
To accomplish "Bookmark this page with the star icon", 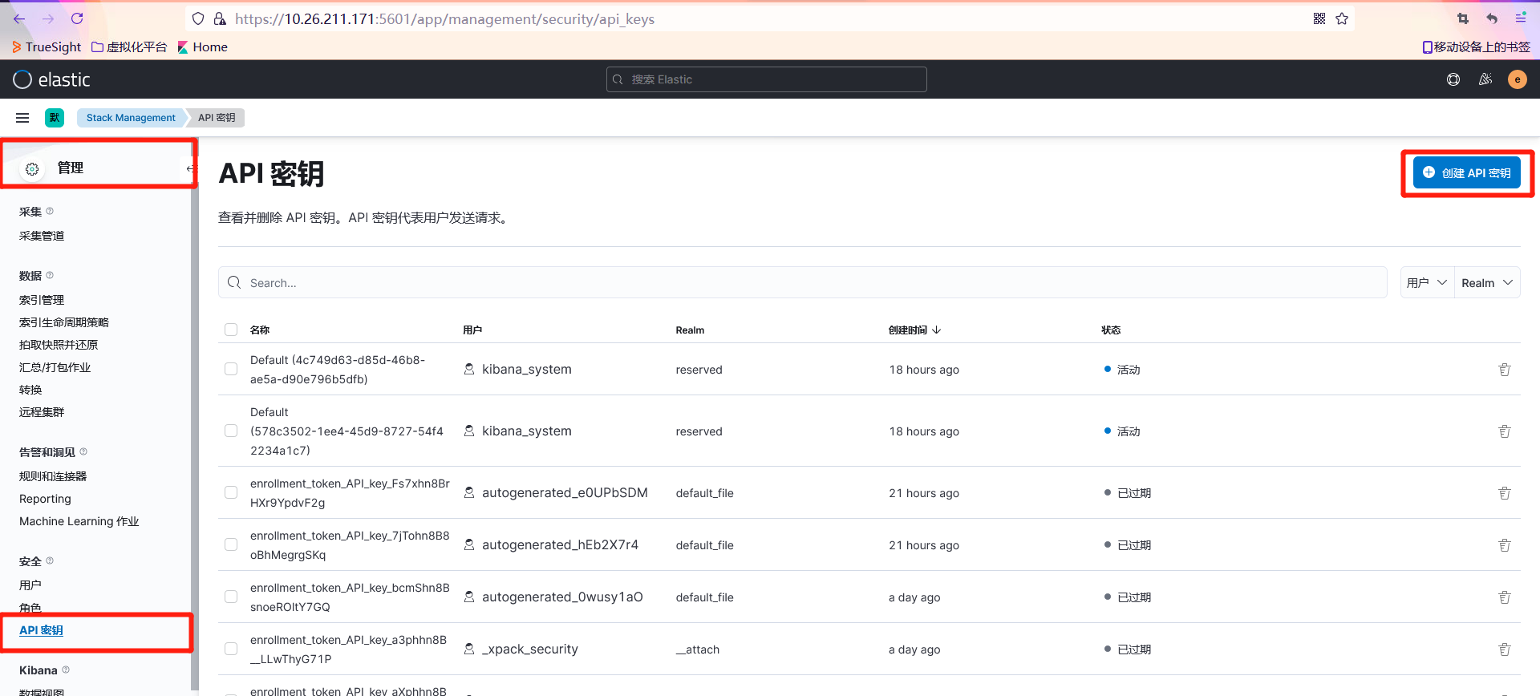I will pos(1342,18).
